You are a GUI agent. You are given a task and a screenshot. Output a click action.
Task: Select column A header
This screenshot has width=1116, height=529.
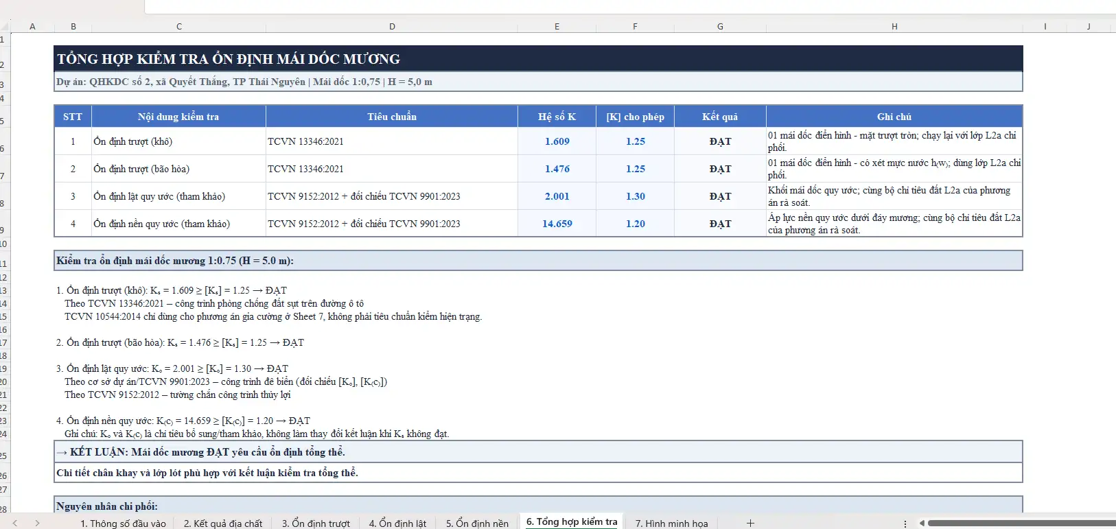pos(32,27)
